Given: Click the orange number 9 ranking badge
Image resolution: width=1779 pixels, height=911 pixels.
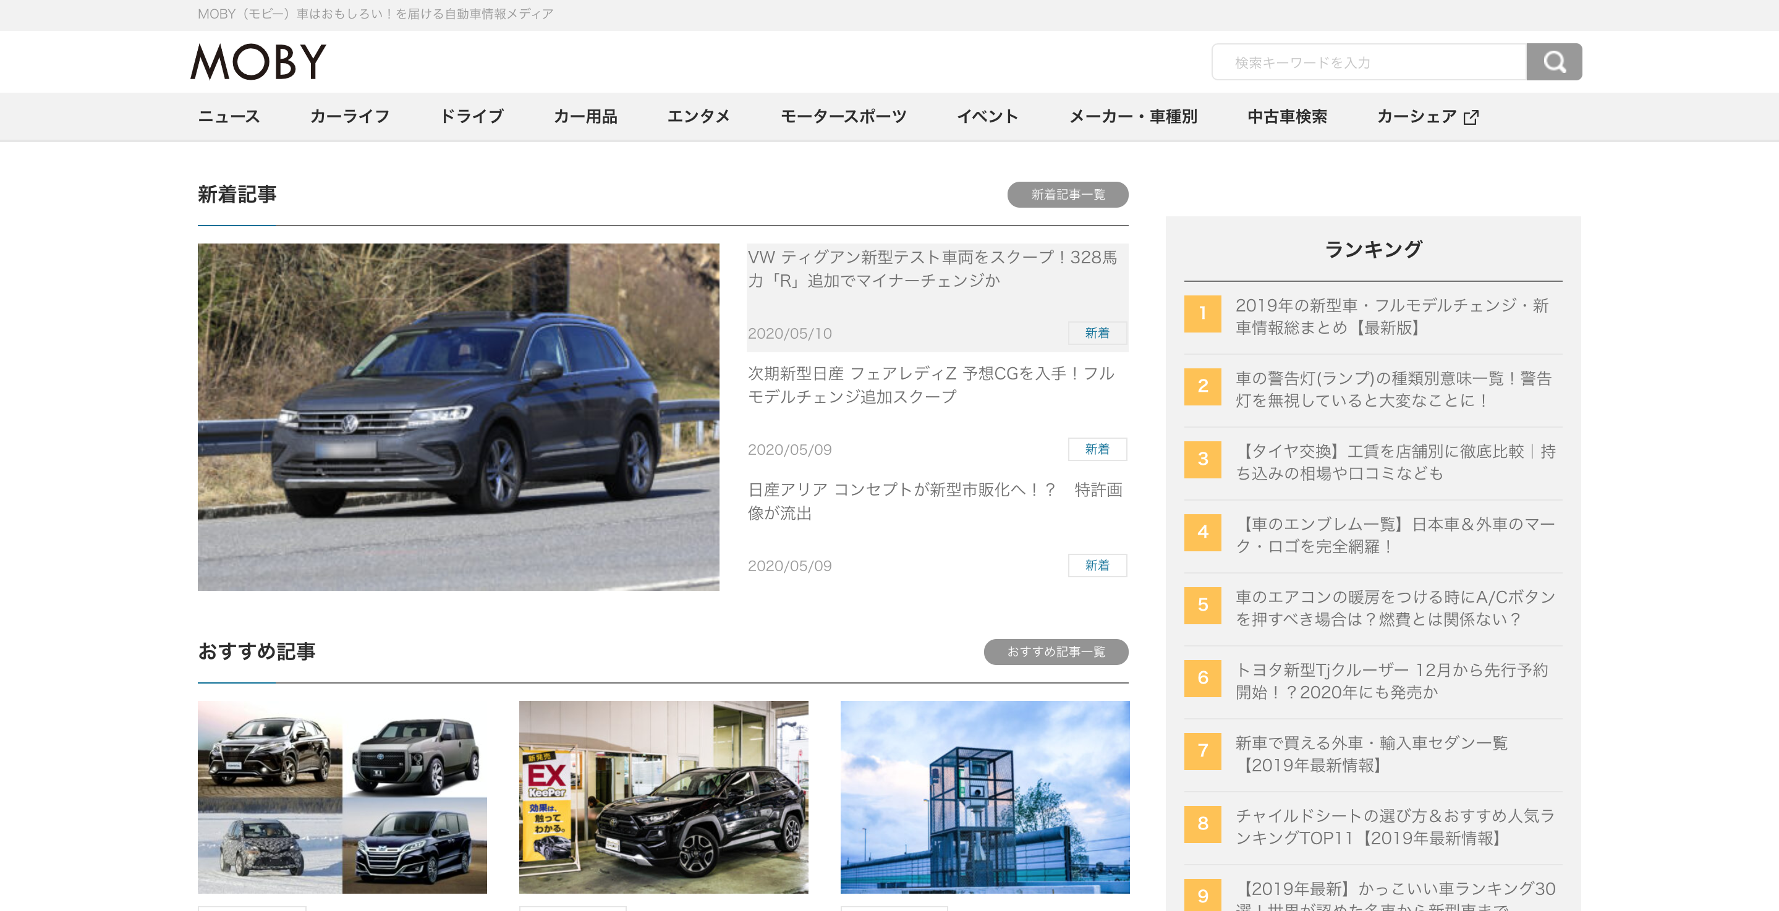Looking at the screenshot, I should click(1202, 895).
